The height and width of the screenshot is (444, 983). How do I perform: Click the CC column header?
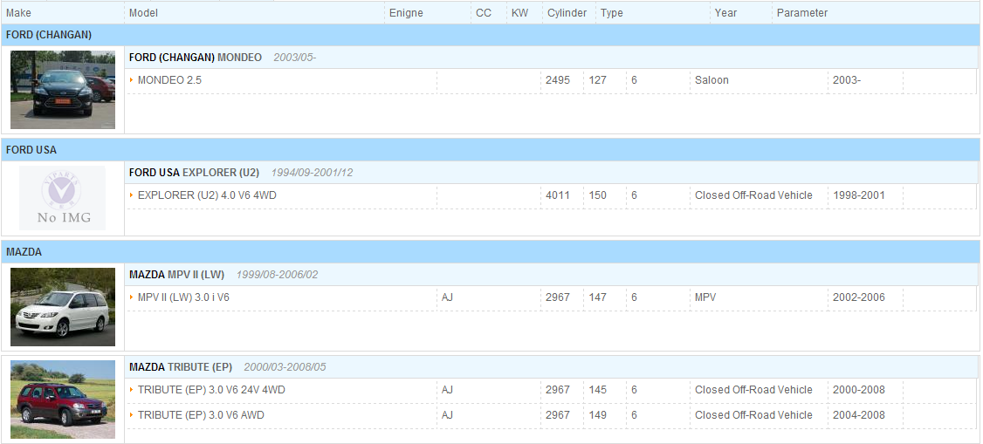point(484,13)
